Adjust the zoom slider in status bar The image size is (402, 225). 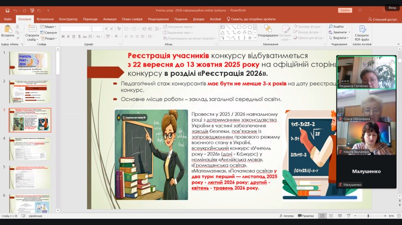(x=368, y=216)
